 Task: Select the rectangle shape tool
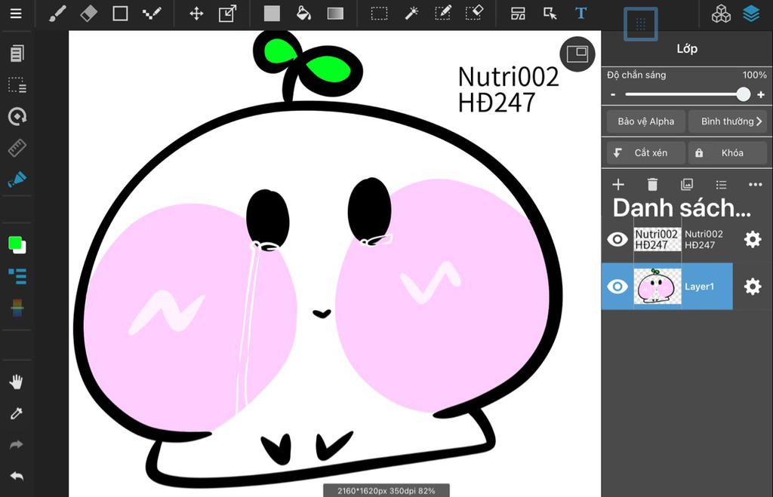point(120,14)
